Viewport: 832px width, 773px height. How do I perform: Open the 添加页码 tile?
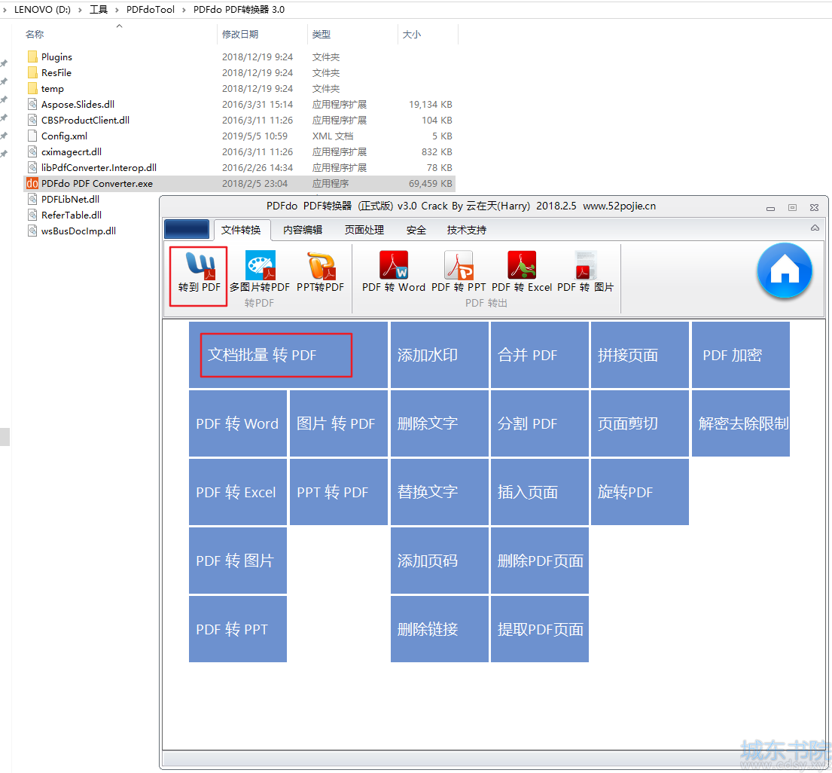tap(440, 560)
